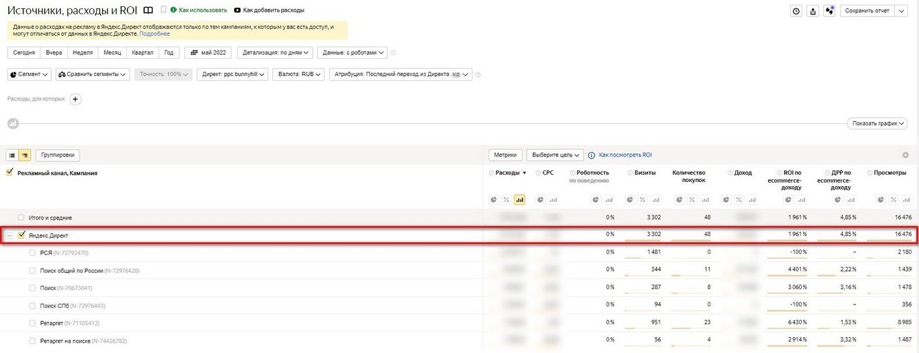Uncheck the Яндекс.Директ checkbox
The image size is (919, 353).
tap(21, 235)
